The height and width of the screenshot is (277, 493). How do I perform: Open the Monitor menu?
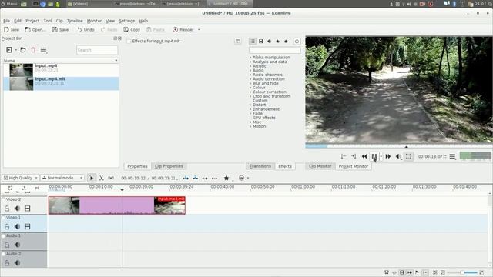point(94,21)
